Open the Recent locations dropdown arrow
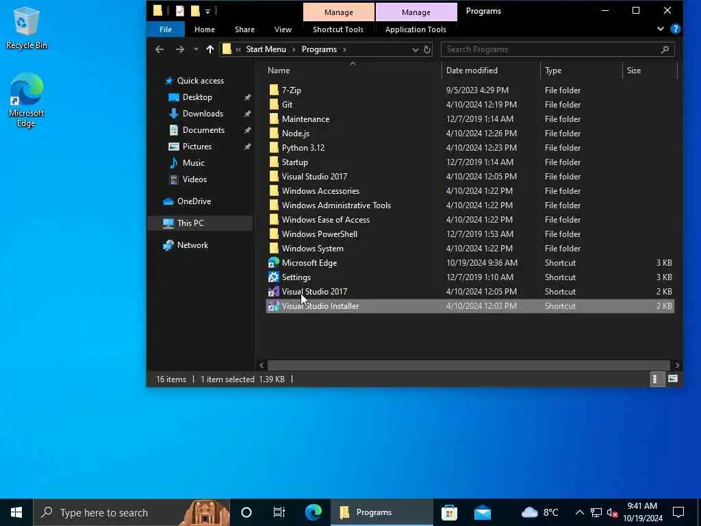This screenshot has width=701, height=526. click(196, 49)
